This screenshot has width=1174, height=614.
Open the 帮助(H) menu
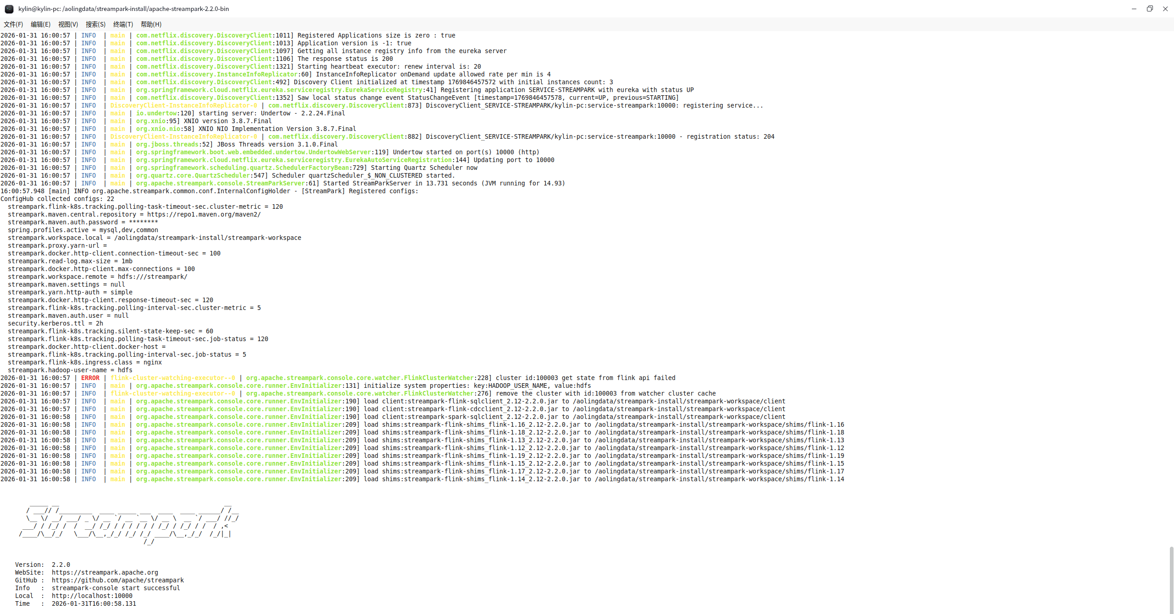tap(151, 24)
